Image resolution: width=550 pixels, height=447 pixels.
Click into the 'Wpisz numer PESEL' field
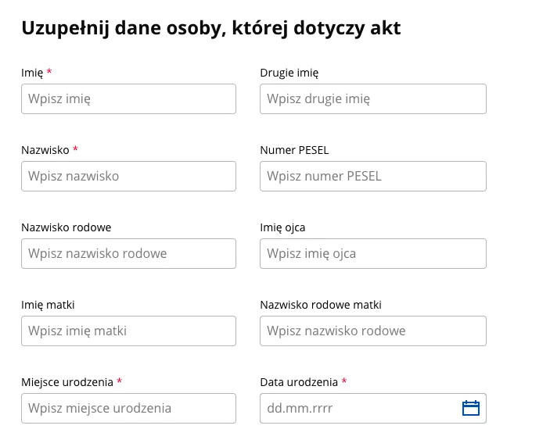coord(372,177)
